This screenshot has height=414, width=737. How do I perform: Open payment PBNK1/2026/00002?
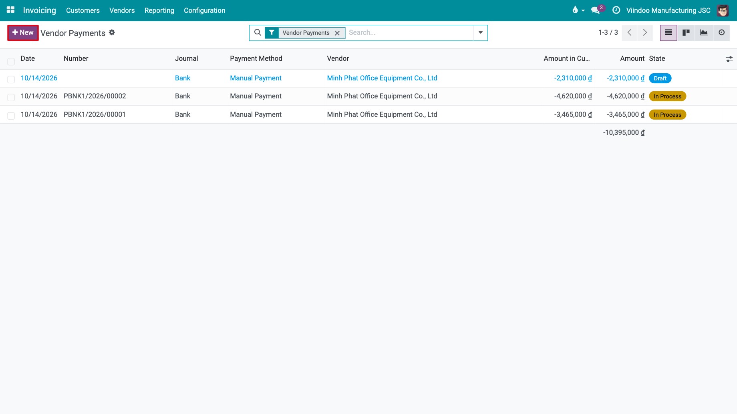pyautogui.click(x=95, y=96)
